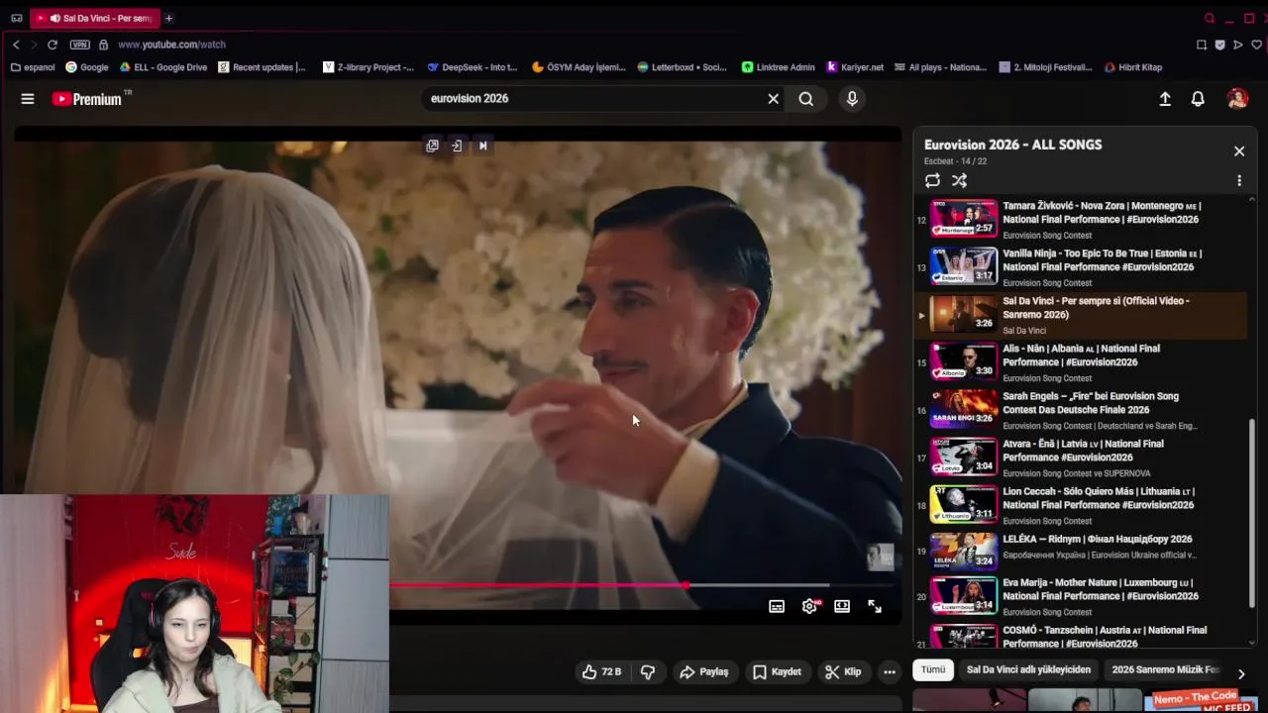Dislike the video
The width and height of the screenshot is (1268, 713).
click(x=648, y=671)
